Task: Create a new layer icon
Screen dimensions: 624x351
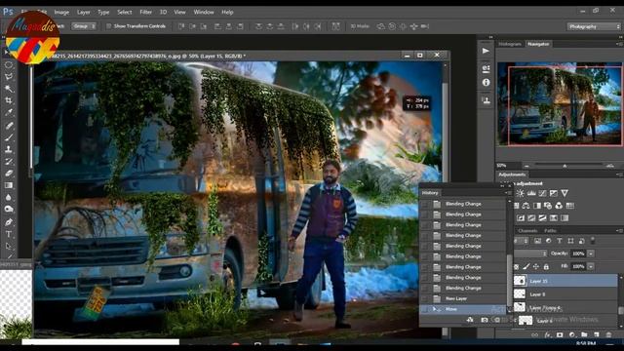Action: (597, 335)
